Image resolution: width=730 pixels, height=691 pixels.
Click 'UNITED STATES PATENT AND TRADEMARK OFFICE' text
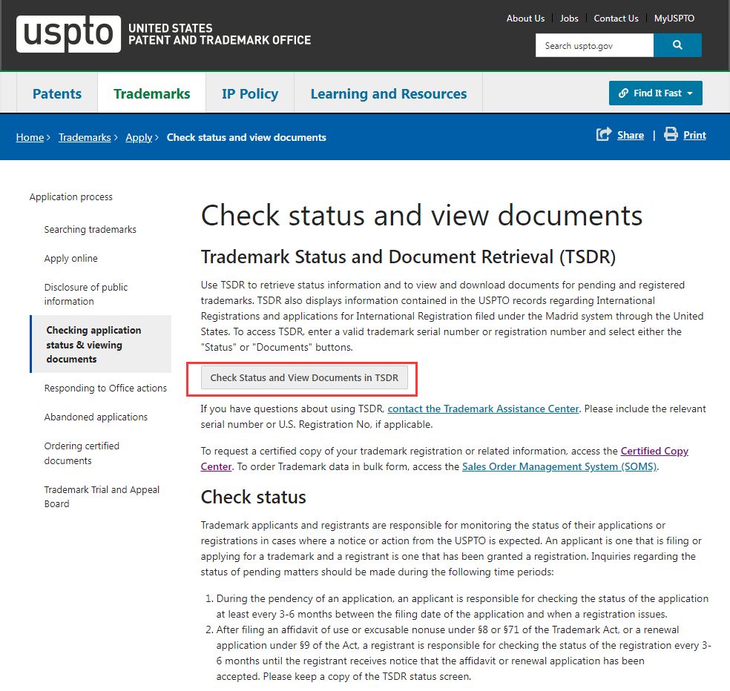click(220, 34)
